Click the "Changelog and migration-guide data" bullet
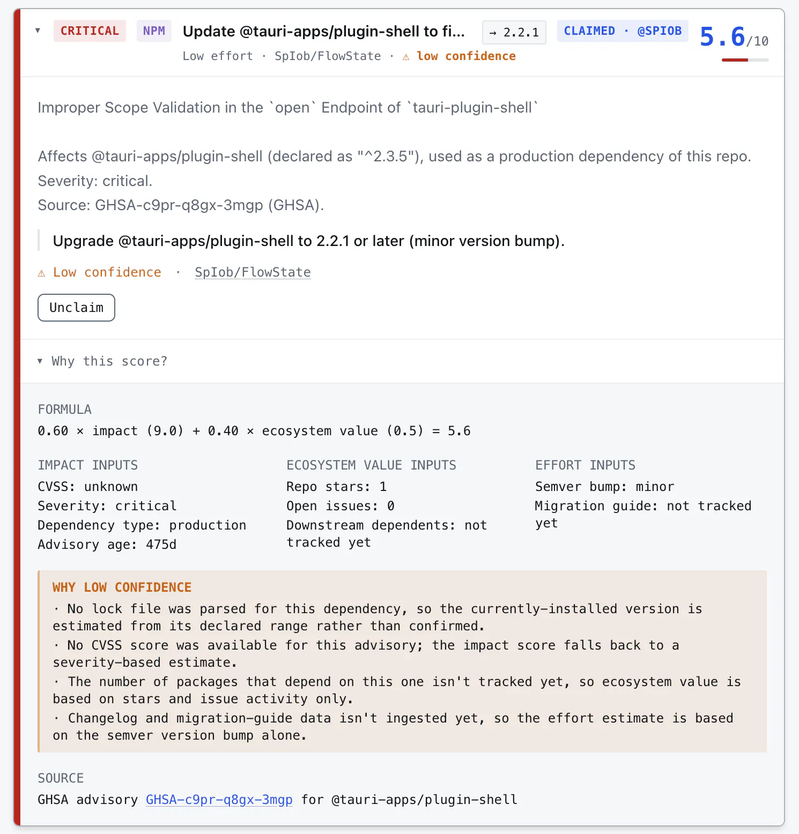The width and height of the screenshot is (799, 834). coord(393,727)
